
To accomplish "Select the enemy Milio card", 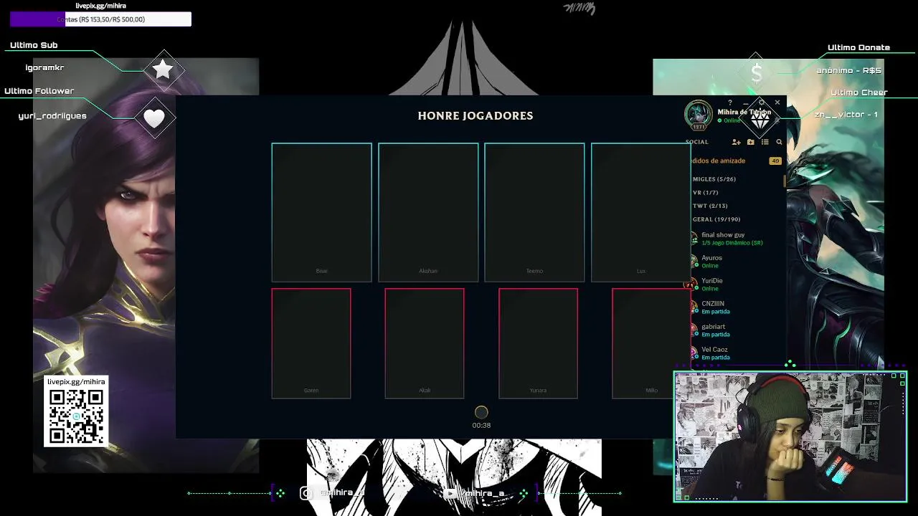I will tap(651, 343).
